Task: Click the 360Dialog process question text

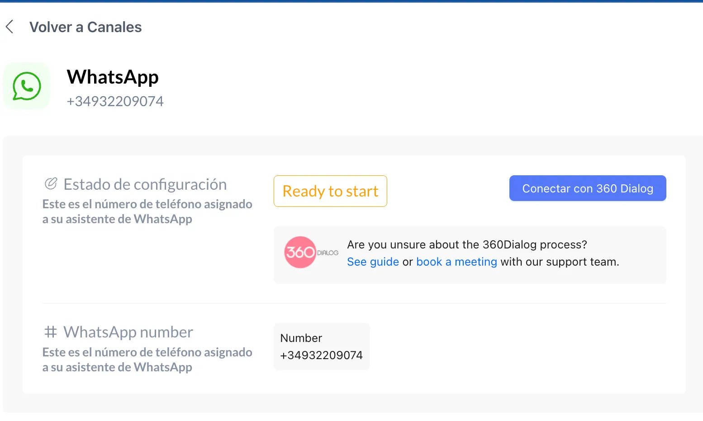Action: click(x=467, y=244)
